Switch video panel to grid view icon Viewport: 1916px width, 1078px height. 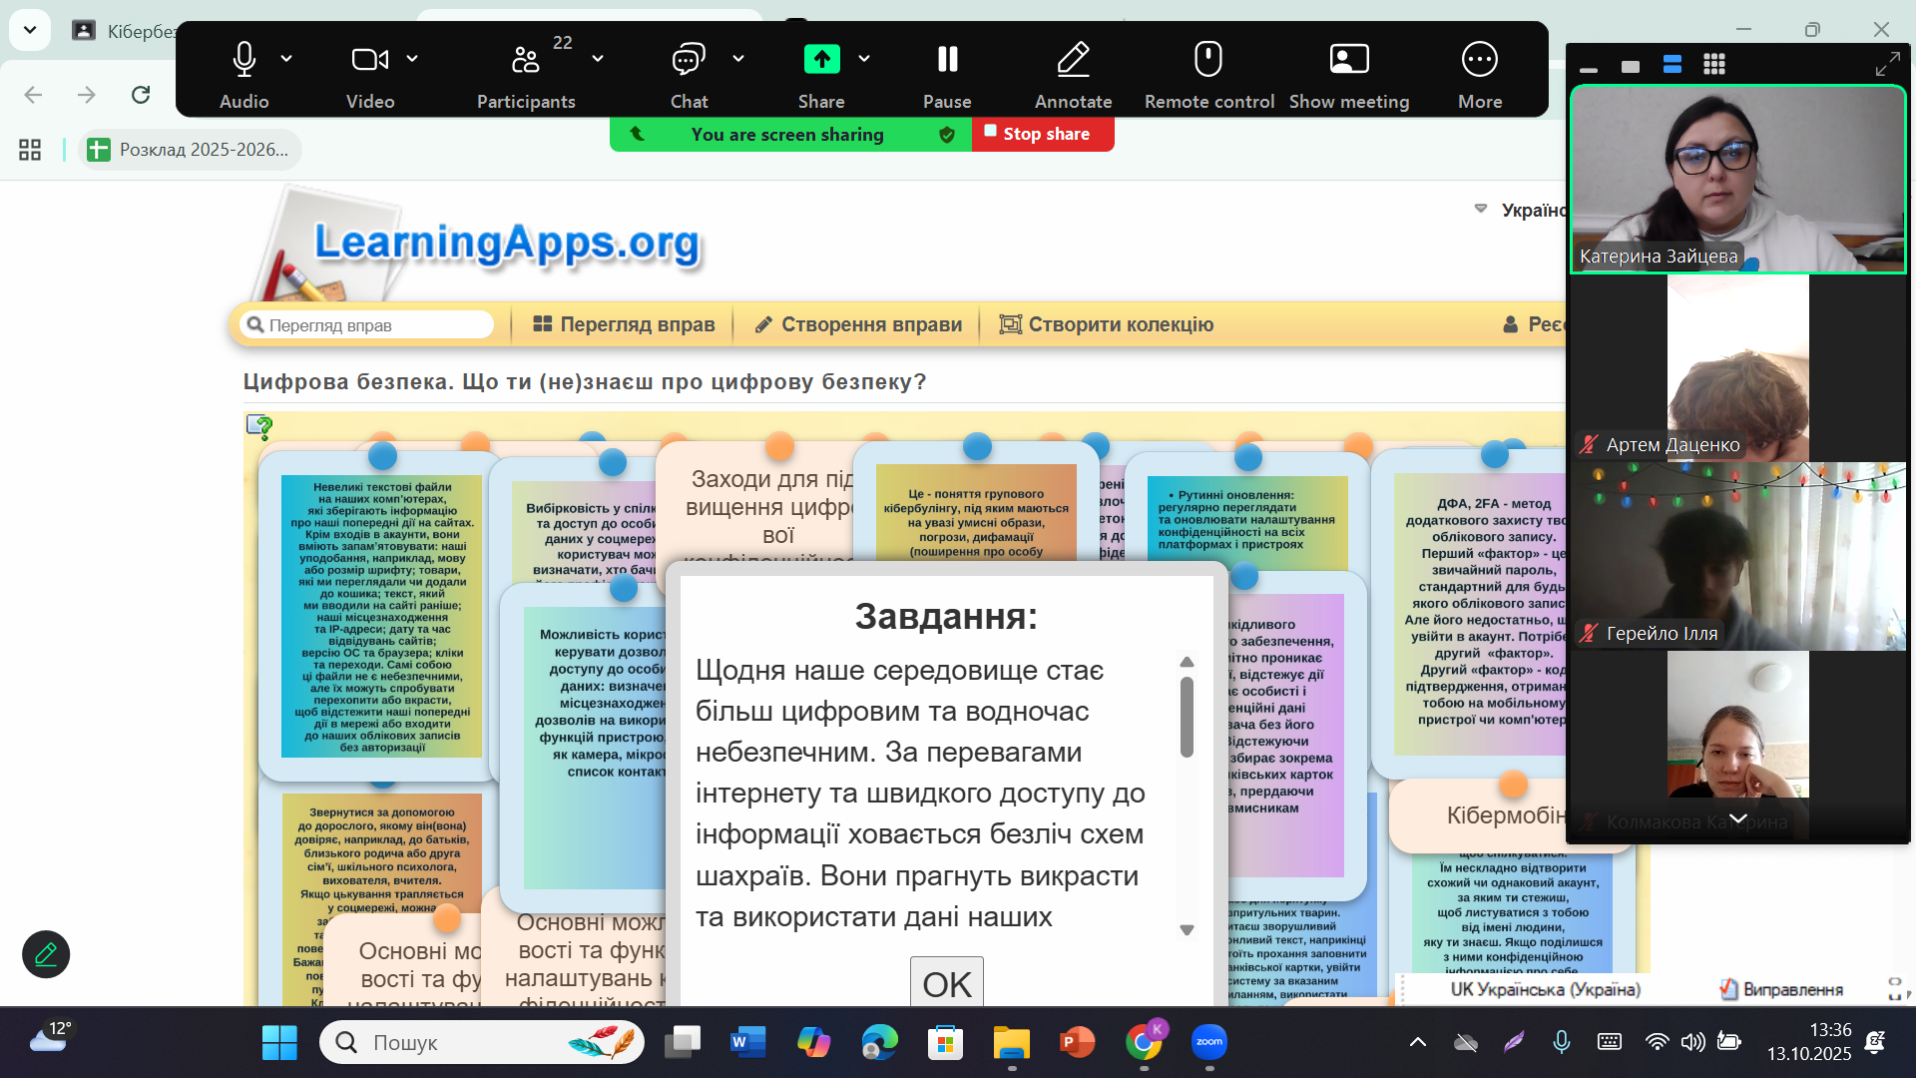pos(1714,65)
